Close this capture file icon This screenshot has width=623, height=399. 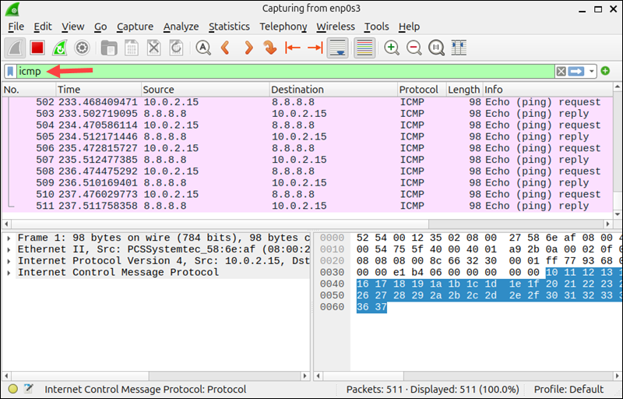point(153,48)
